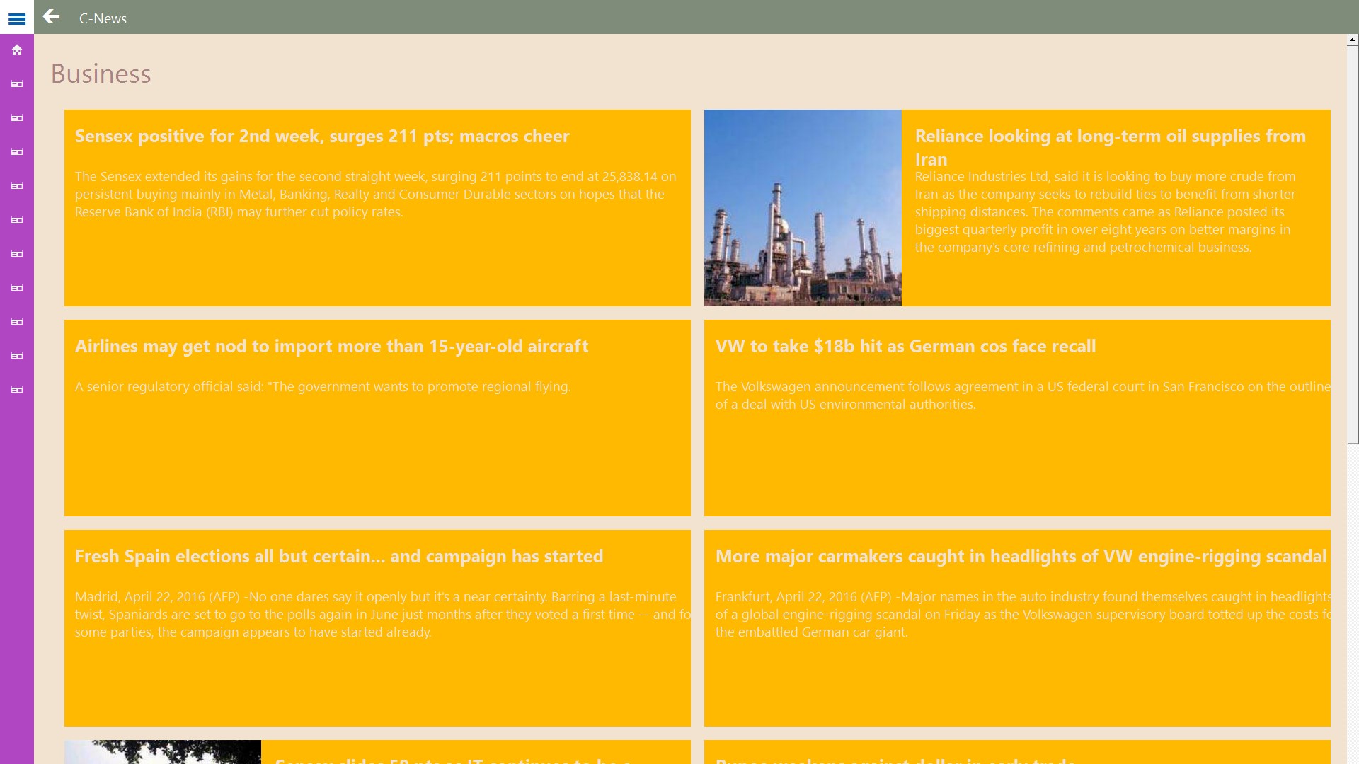Open Sensex positive for 2nd week article
This screenshot has height=764, width=1359.
tap(322, 137)
